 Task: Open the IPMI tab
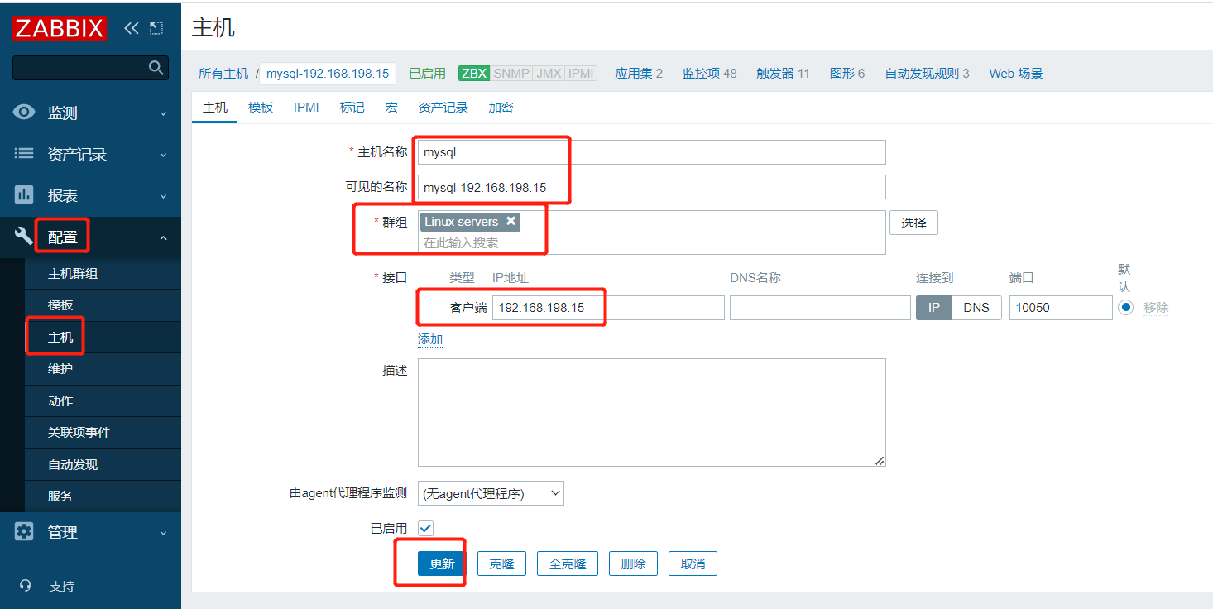click(x=306, y=108)
